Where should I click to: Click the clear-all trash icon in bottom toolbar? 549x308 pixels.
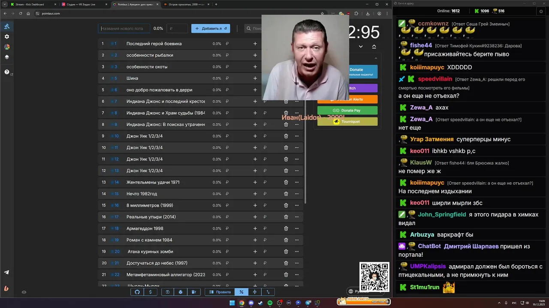[193, 292]
